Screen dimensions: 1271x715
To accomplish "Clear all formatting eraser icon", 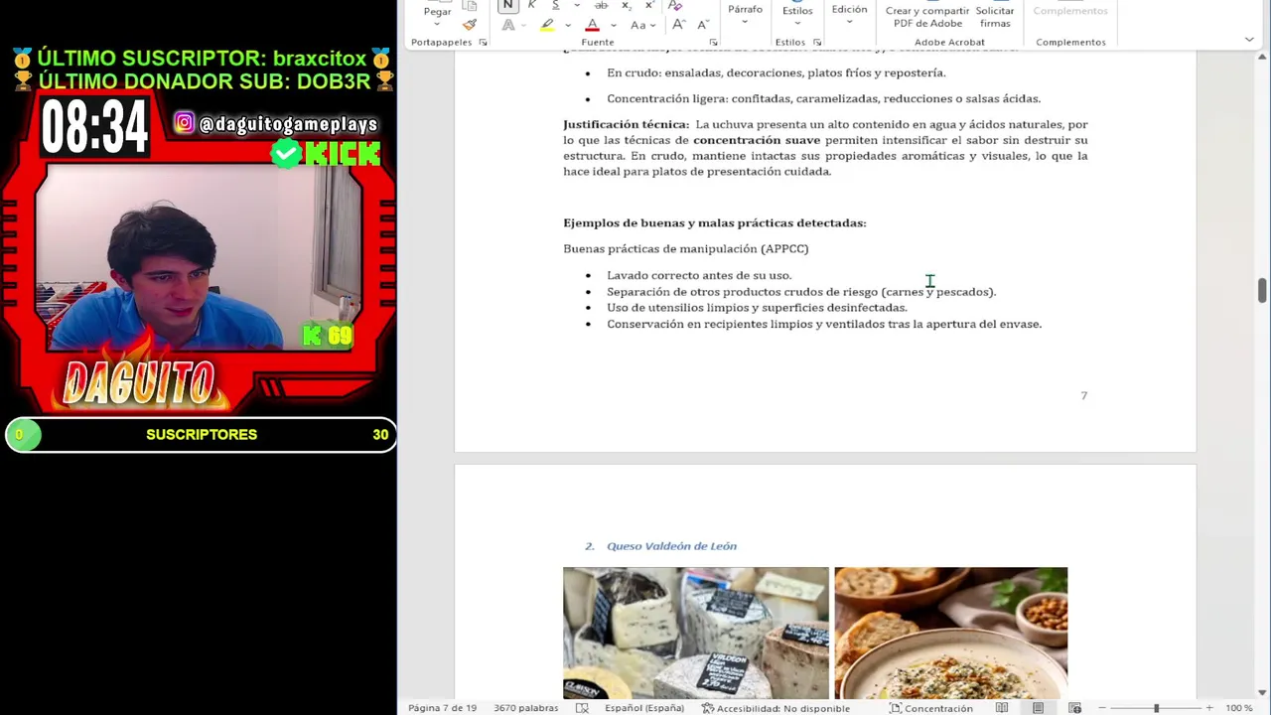I will (676, 5).
